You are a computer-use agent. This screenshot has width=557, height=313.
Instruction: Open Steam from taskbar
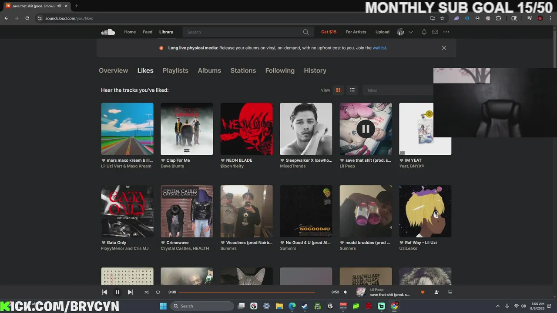[305, 306]
